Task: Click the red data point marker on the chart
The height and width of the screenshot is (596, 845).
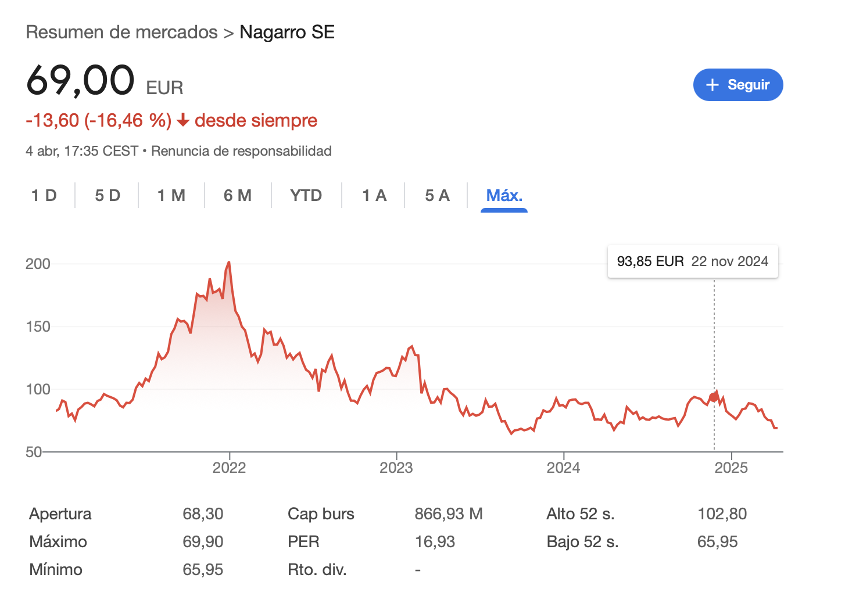Action: [714, 397]
